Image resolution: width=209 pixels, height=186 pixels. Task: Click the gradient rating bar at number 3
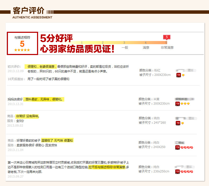tap(124, 43)
